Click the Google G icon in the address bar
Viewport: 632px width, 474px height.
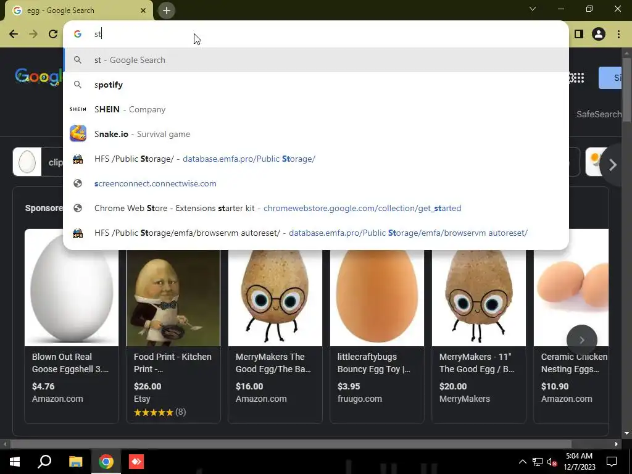tap(78, 34)
